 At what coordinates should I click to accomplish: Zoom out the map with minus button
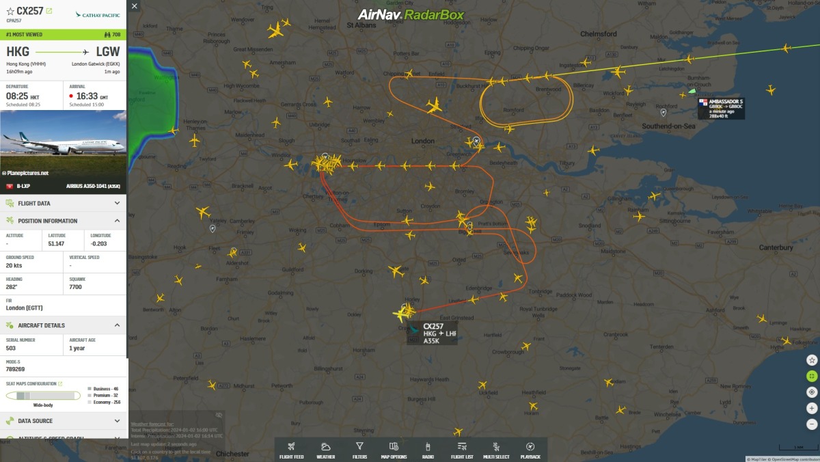pos(812,424)
